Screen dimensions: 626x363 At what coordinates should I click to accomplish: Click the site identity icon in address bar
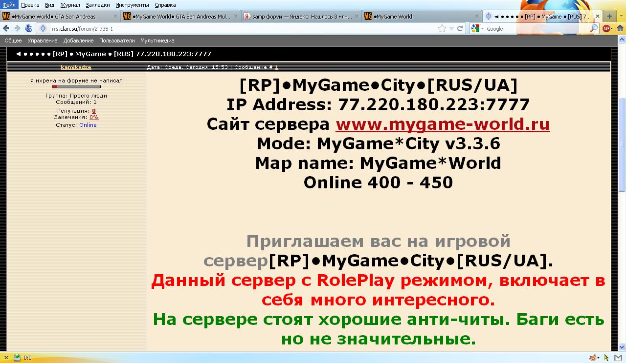[x=43, y=29]
